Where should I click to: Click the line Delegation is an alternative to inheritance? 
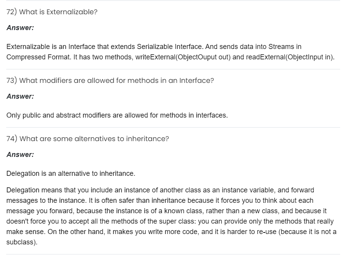click(x=71, y=173)
